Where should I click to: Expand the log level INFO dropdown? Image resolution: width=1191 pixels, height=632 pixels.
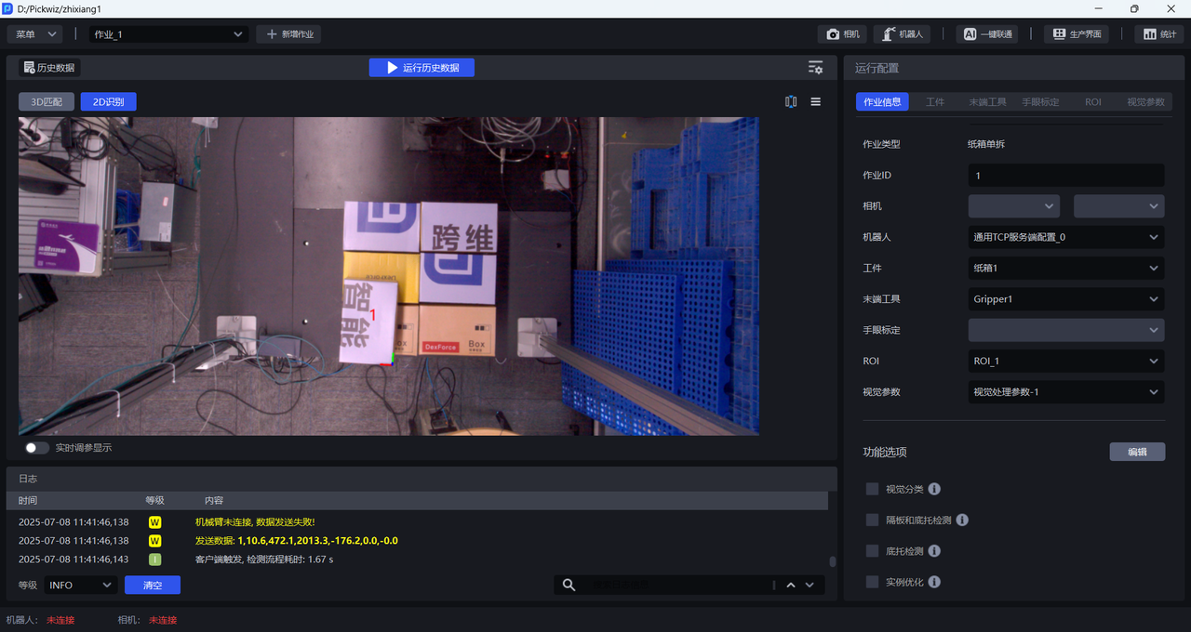click(x=80, y=585)
